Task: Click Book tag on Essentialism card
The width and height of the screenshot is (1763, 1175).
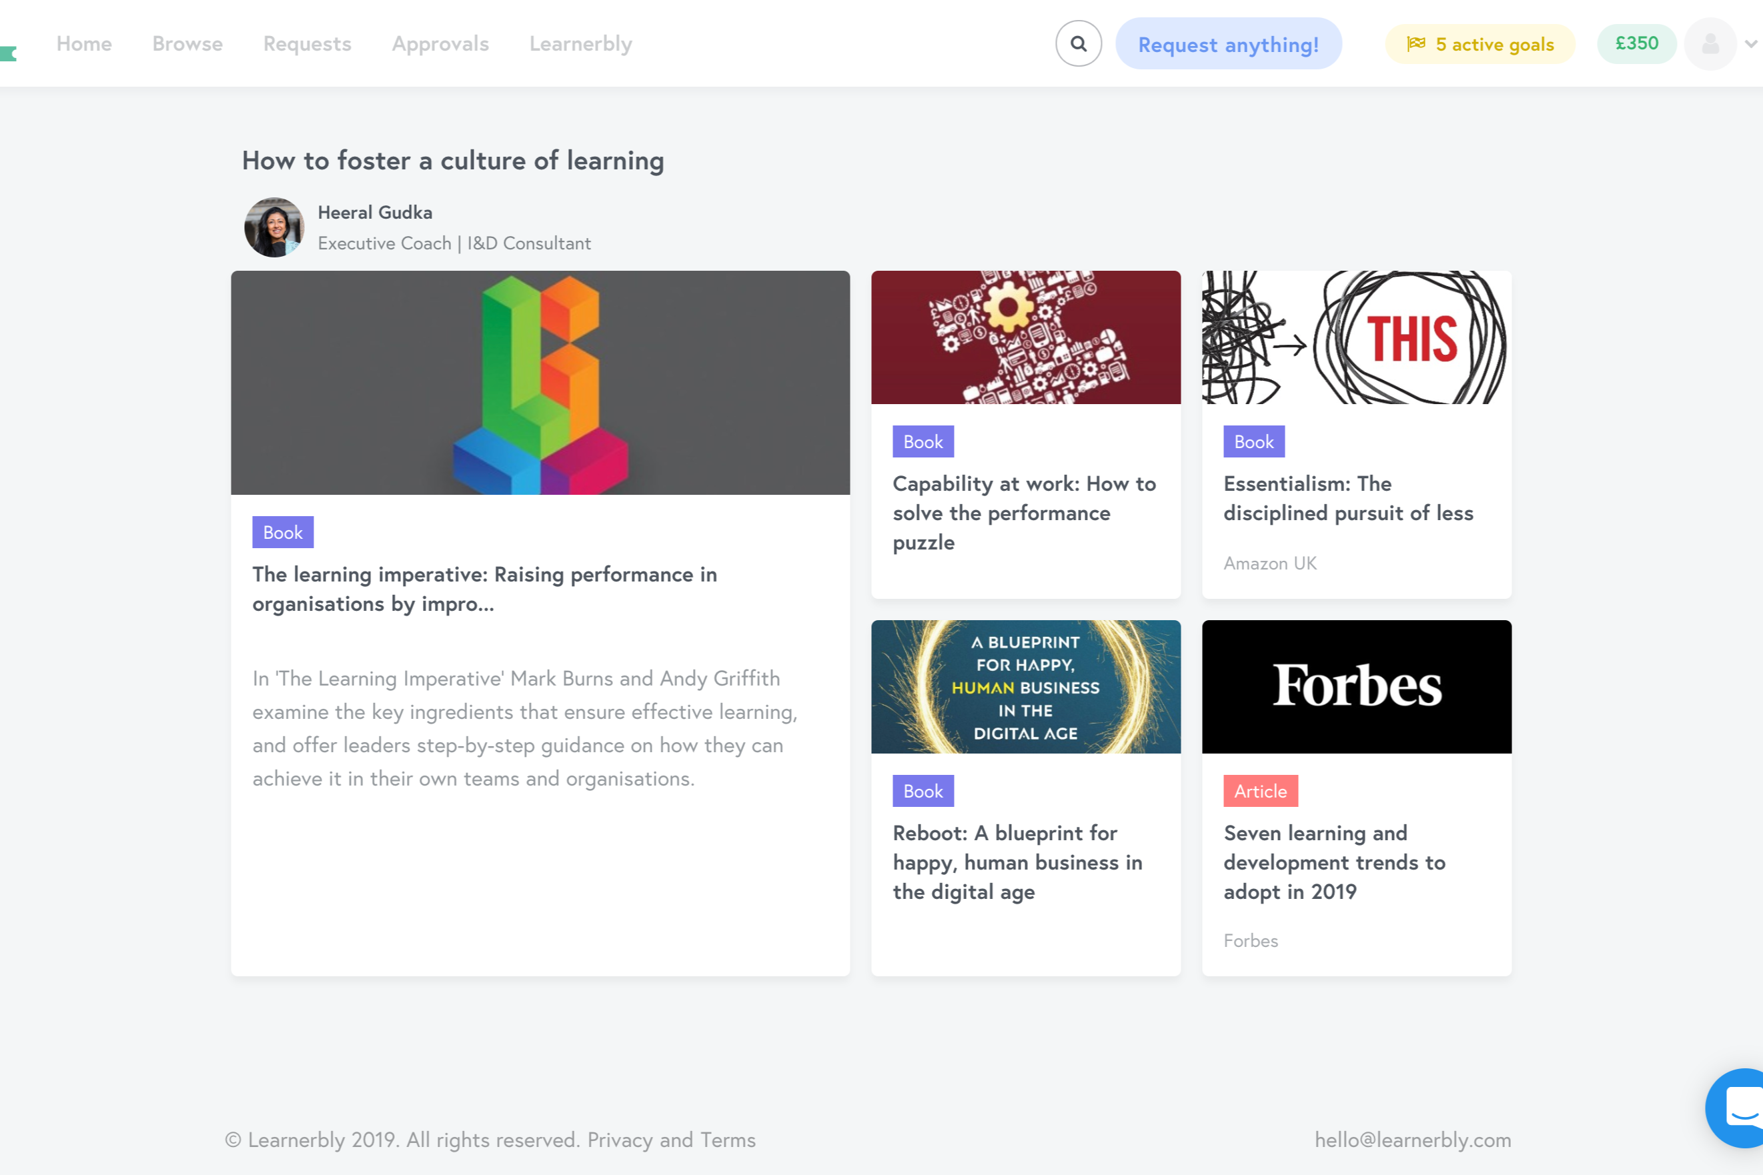Action: [x=1254, y=441]
